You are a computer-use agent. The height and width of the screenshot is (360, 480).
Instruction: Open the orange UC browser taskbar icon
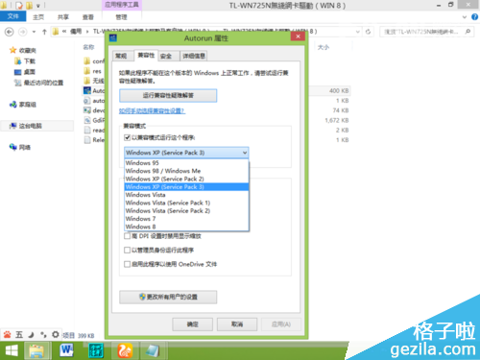(x=125, y=350)
